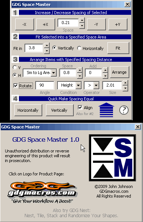Decrease the Fit in 3.8 value
Screen dimensions: 143x222
click(47, 51)
